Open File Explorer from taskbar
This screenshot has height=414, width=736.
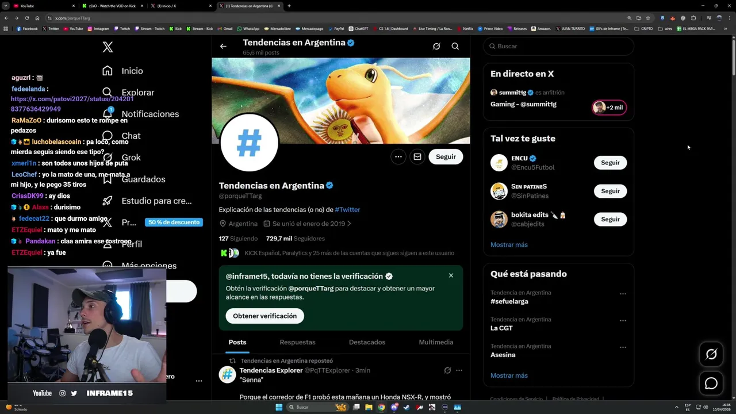[369, 407]
